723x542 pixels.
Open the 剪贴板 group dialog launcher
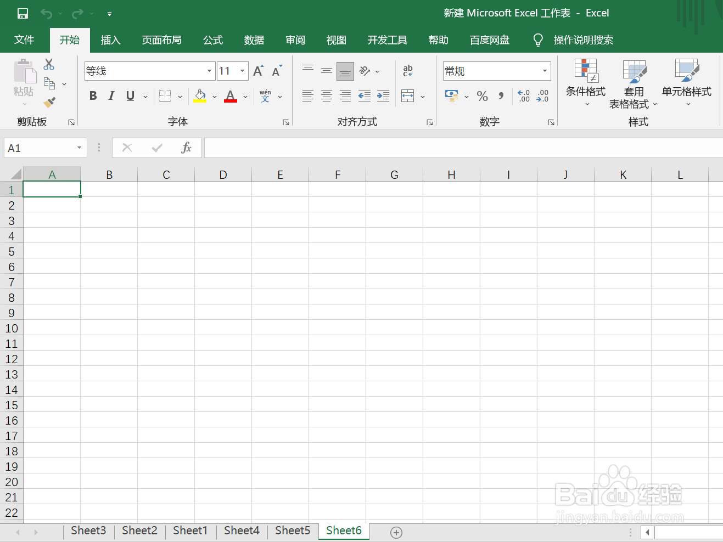71,122
